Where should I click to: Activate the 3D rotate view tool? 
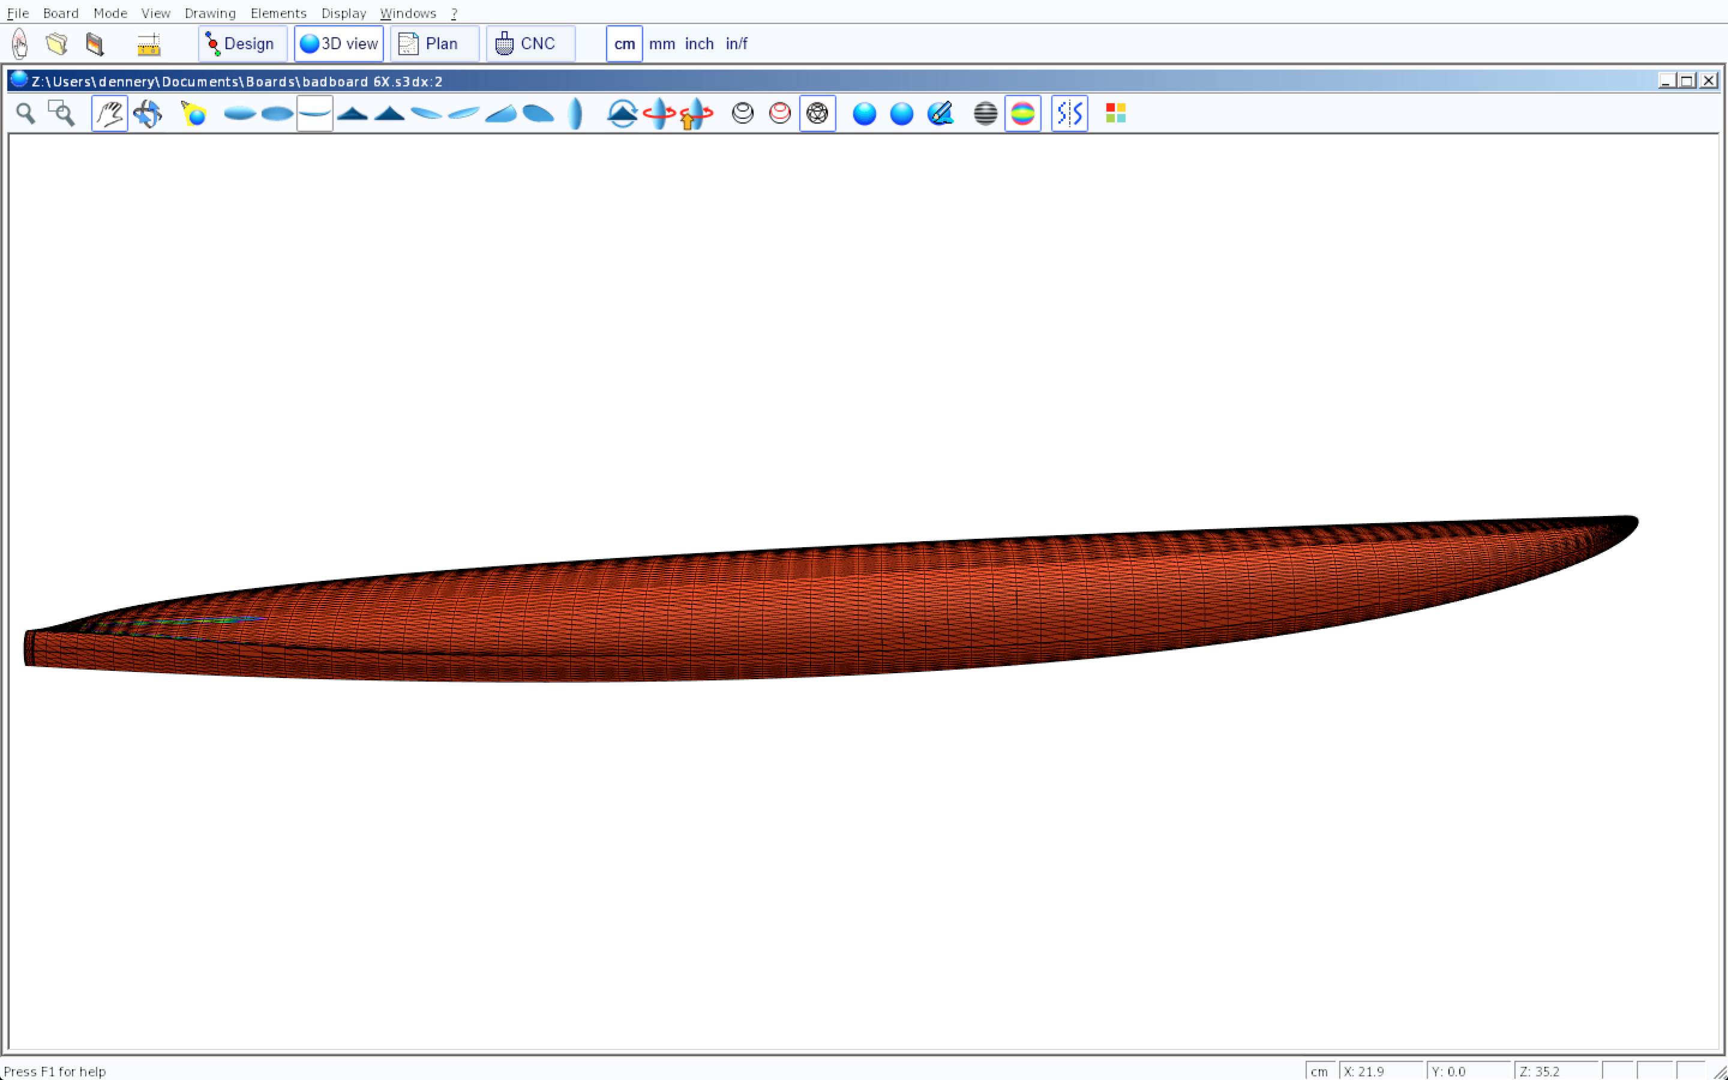click(x=148, y=113)
